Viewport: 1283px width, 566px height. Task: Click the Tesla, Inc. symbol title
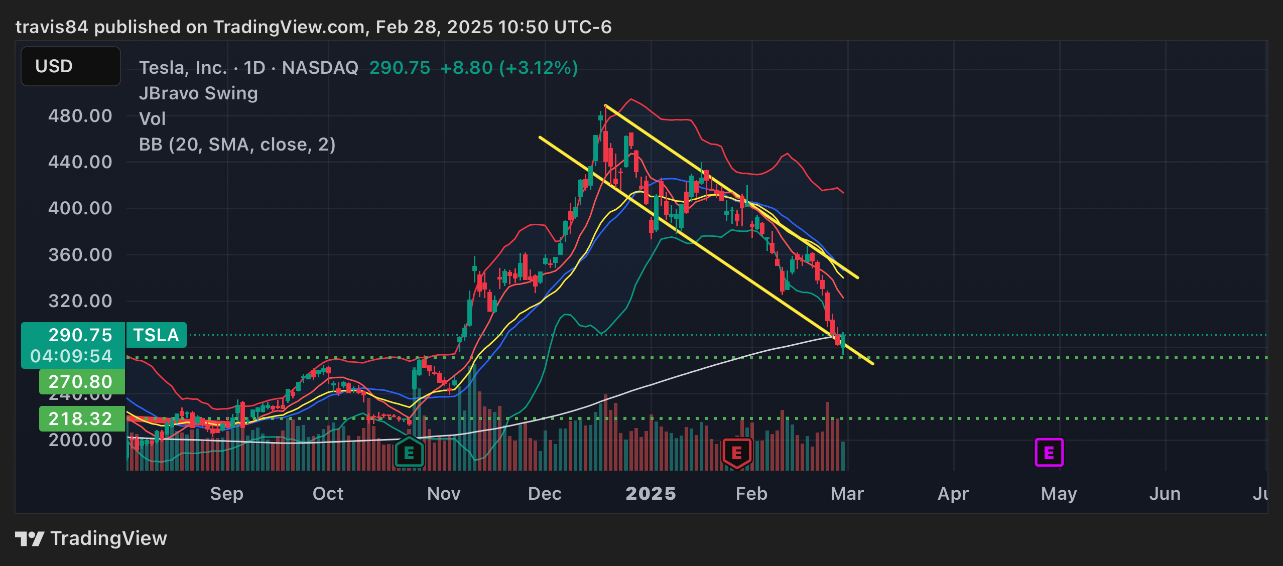tap(183, 68)
